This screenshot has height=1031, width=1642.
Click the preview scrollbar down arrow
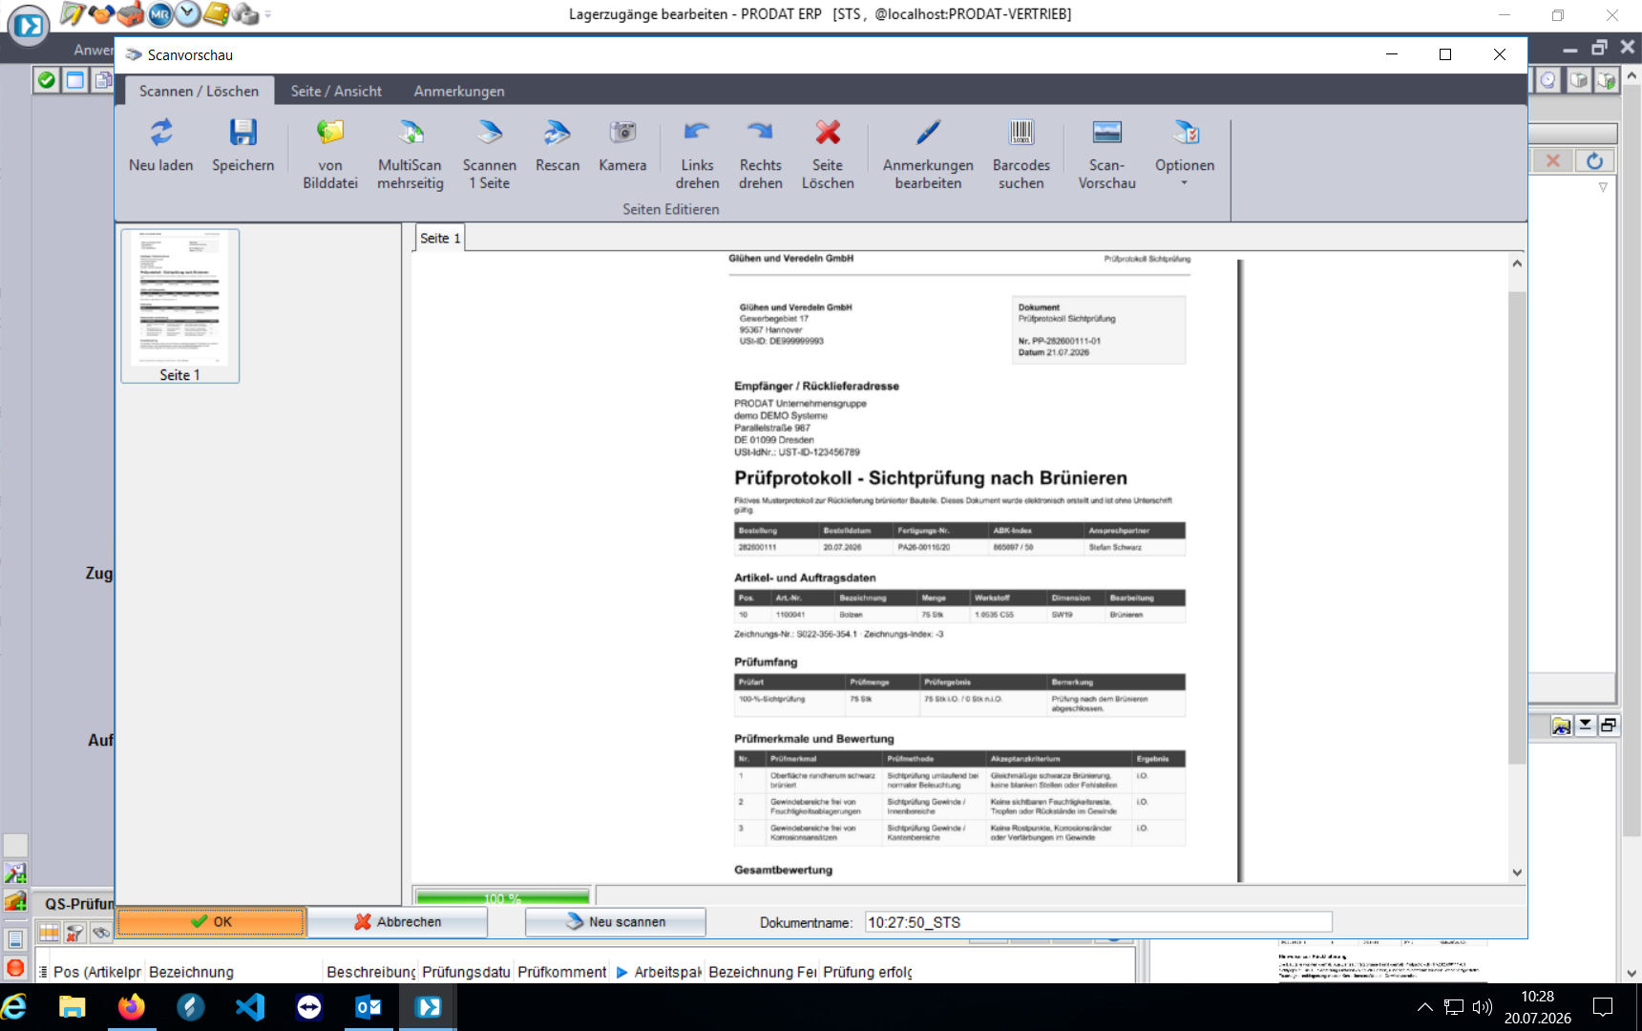pyautogui.click(x=1517, y=873)
